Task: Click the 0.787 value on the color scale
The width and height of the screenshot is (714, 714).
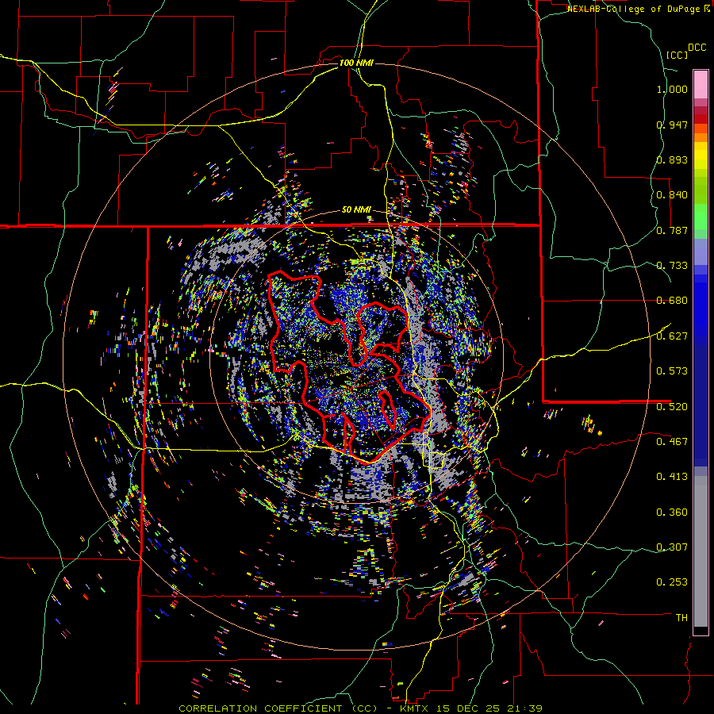Action: coord(672,230)
